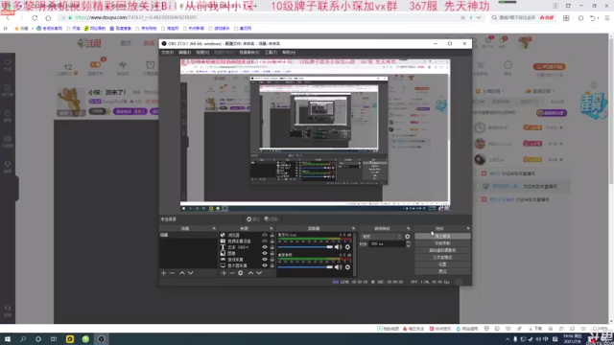Open scene transition properties gear icon
This screenshot has height=345, width=614.
pyautogui.click(x=407, y=237)
